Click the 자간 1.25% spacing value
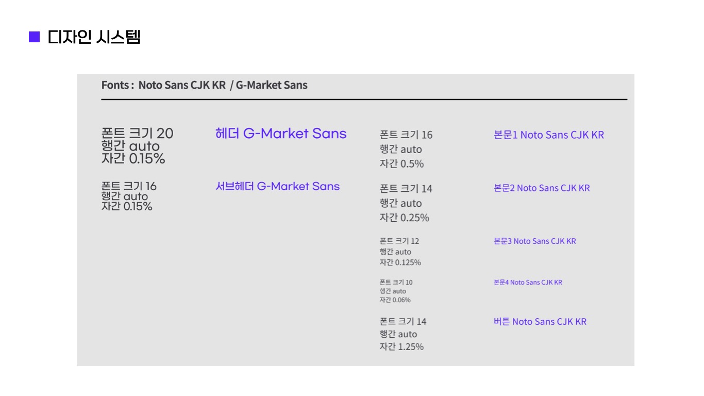 click(401, 346)
